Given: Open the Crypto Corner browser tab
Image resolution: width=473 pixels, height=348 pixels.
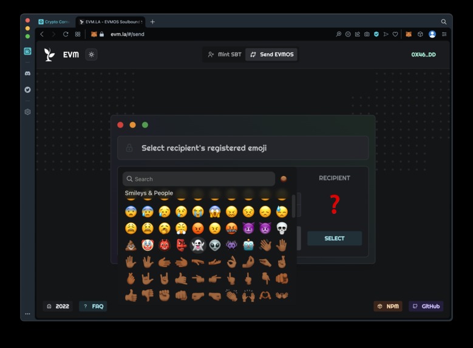Looking at the screenshot, I should pos(54,22).
